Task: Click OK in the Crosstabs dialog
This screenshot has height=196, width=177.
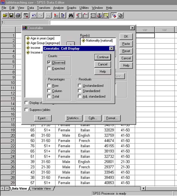Action: (126, 36)
